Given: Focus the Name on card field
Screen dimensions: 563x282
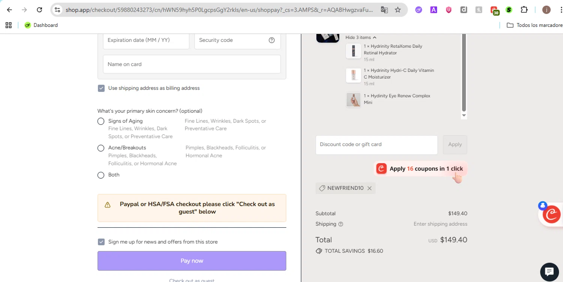Looking at the screenshot, I should click(192, 64).
